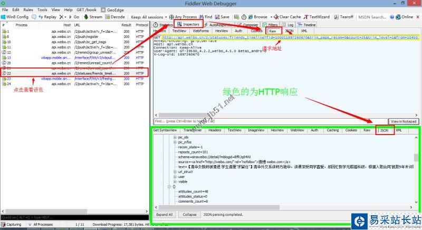Open the View menu
This screenshot has width=422, height=230.
pyautogui.click(x=56, y=9)
